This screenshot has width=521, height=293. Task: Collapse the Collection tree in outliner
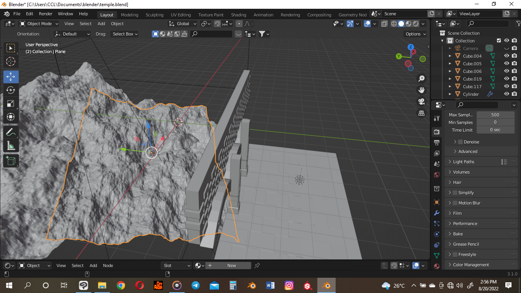442,41
